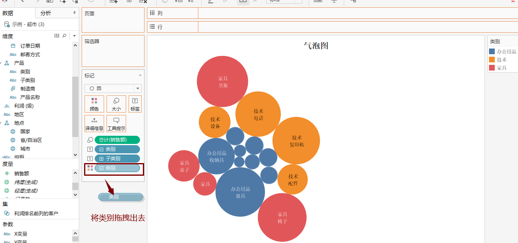
Task: Click the 详细信息 marks button
Action: click(x=94, y=124)
